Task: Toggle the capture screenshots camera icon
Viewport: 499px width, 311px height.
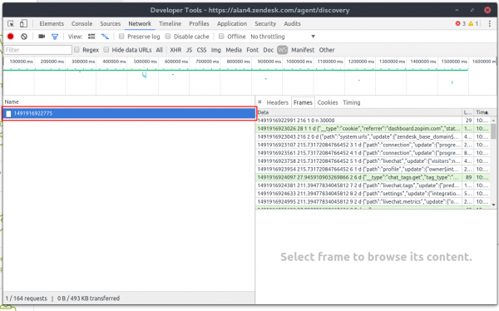Action: tap(42, 37)
